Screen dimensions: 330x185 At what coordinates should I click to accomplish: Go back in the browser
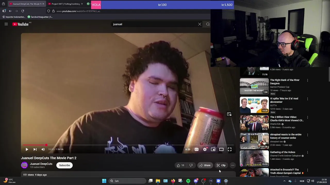(x=10, y=11)
